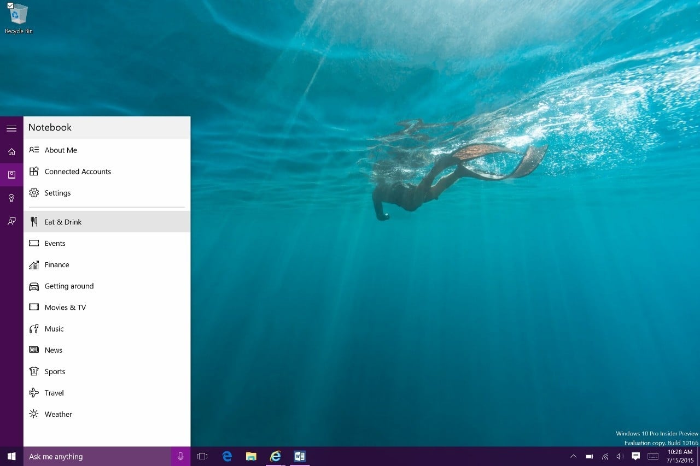
Task: Open Cortana Home from the sidebar
Action: click(x=11, y=151)
